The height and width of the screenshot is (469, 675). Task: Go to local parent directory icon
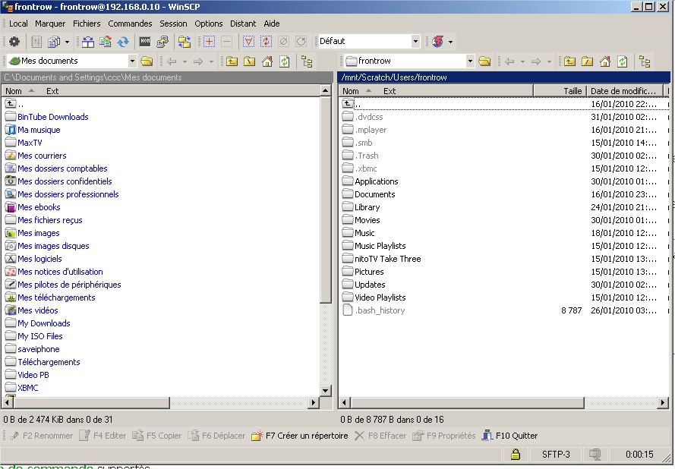pyautogui.click(x=232, y=61)
